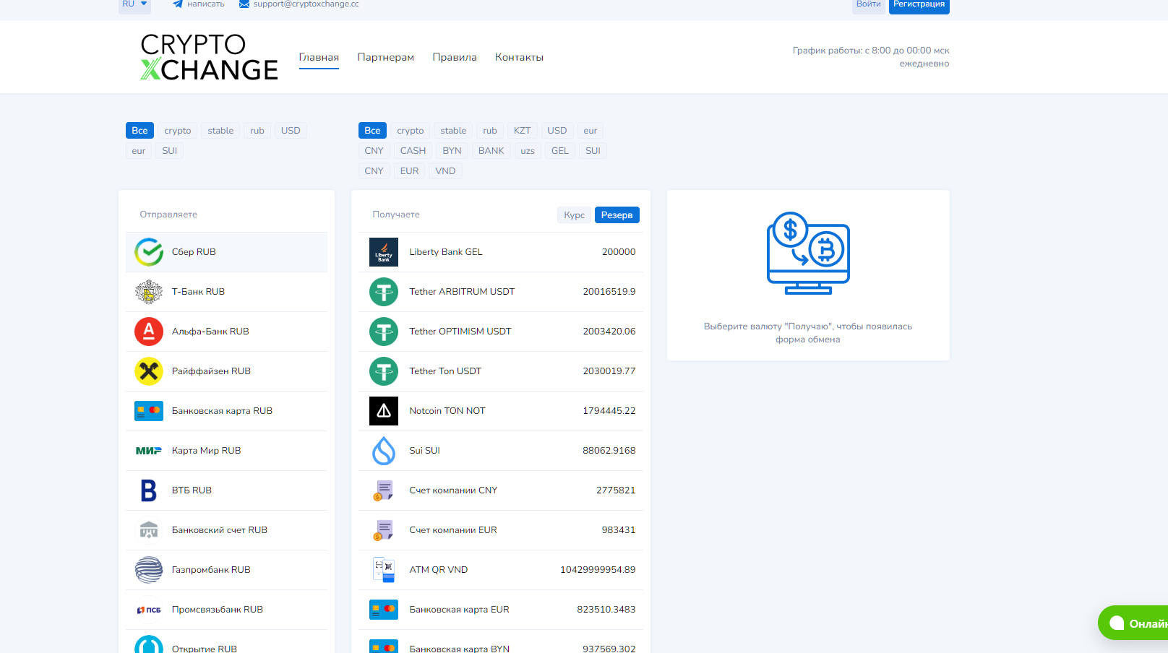The width and height of the screenshot is (1168, 653).
Task: Click the reserve value 20016519.9
Action: 609,292
